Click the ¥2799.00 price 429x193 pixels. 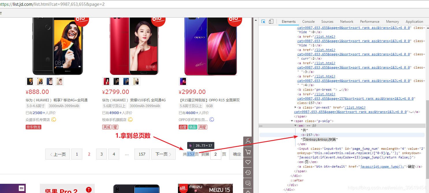[116, 92]
